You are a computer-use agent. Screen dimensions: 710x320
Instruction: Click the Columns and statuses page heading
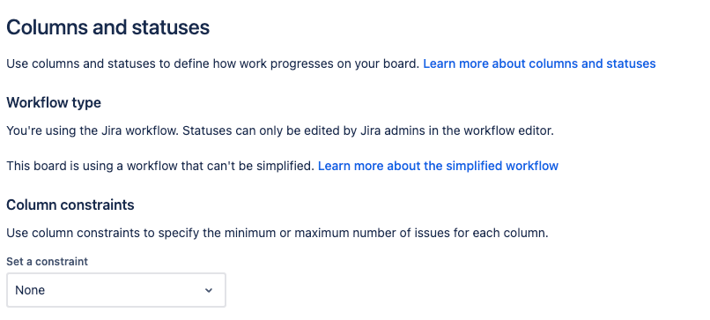click(107, 27)
